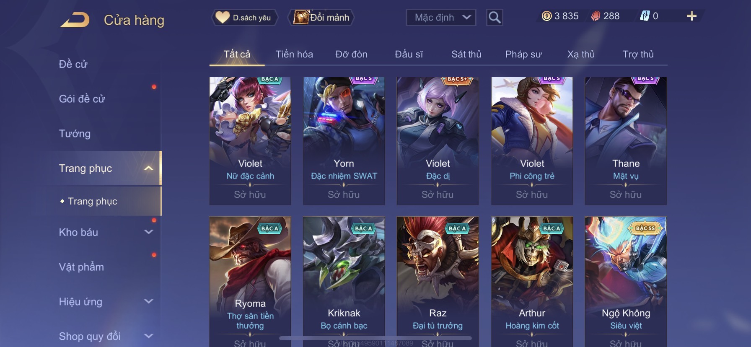751x347 pixels.
Task: Open Gói đề cử in sidebar
Action: point(82,99)
